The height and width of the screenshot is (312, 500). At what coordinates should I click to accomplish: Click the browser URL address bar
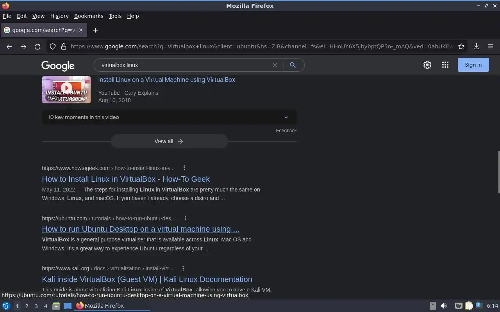(262, 46)
